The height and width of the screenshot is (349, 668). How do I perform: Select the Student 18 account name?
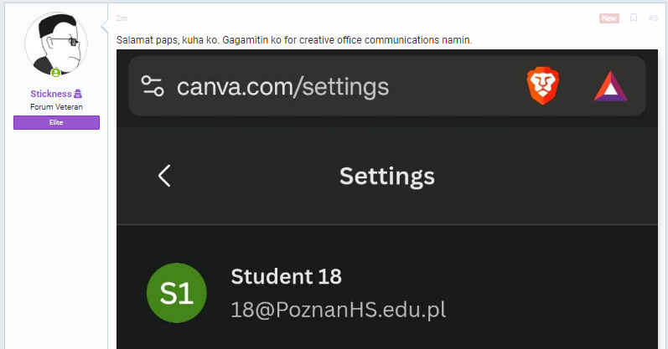point(286,277)
